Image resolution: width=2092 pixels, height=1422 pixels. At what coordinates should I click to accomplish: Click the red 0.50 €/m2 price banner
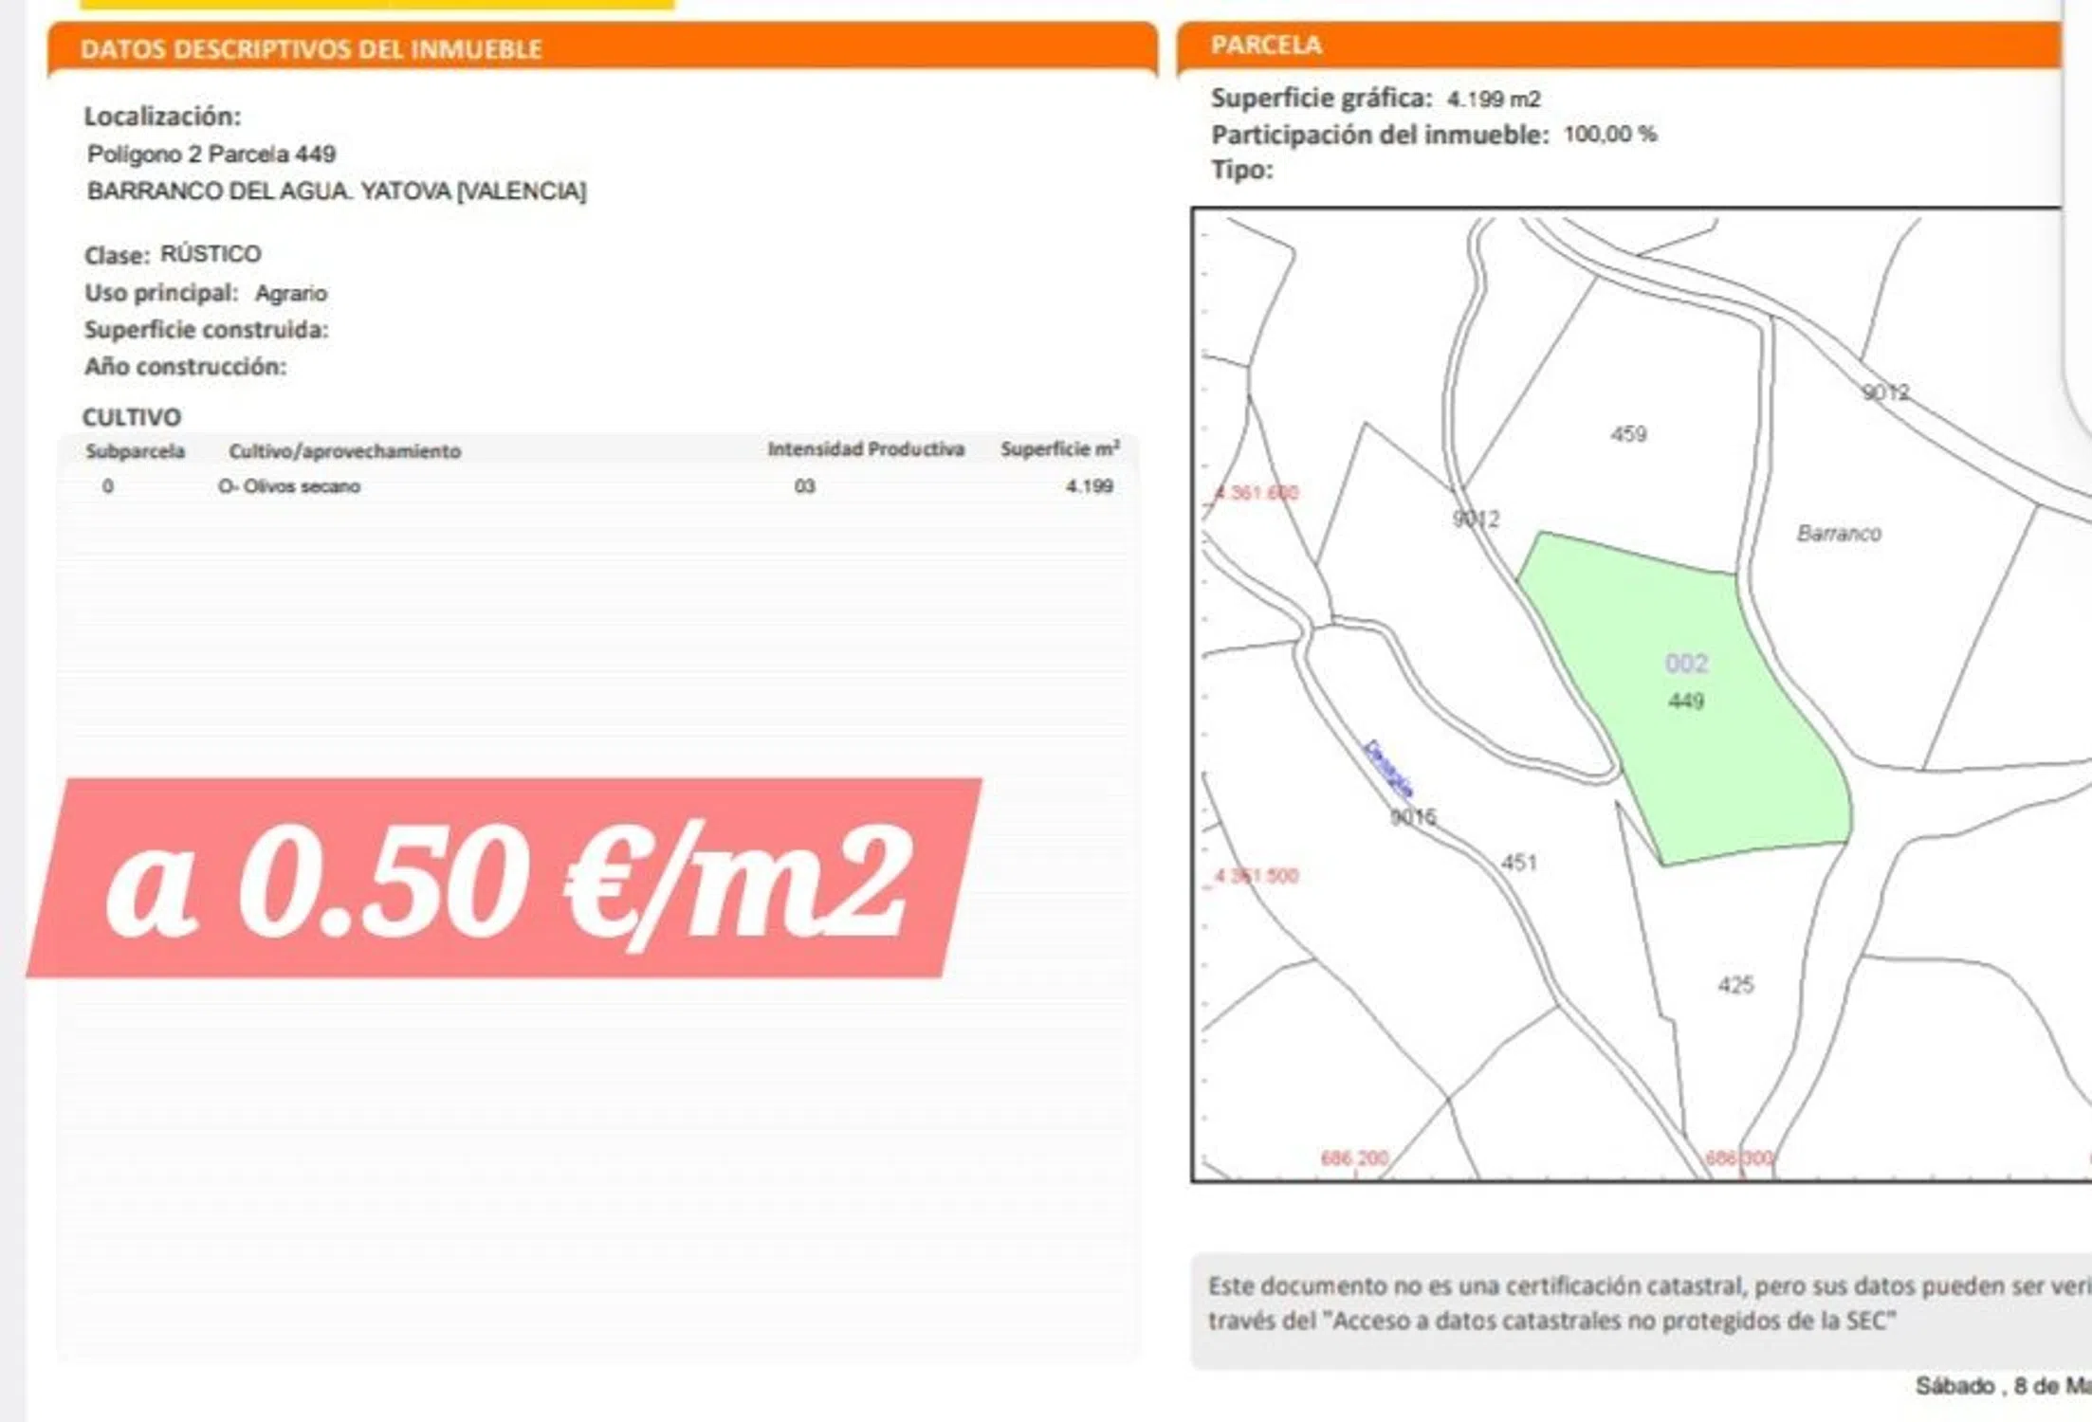click(x=505, y=879)
